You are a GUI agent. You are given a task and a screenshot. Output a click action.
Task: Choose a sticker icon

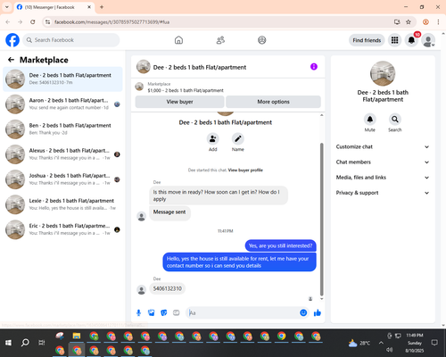tap(164, 312)
